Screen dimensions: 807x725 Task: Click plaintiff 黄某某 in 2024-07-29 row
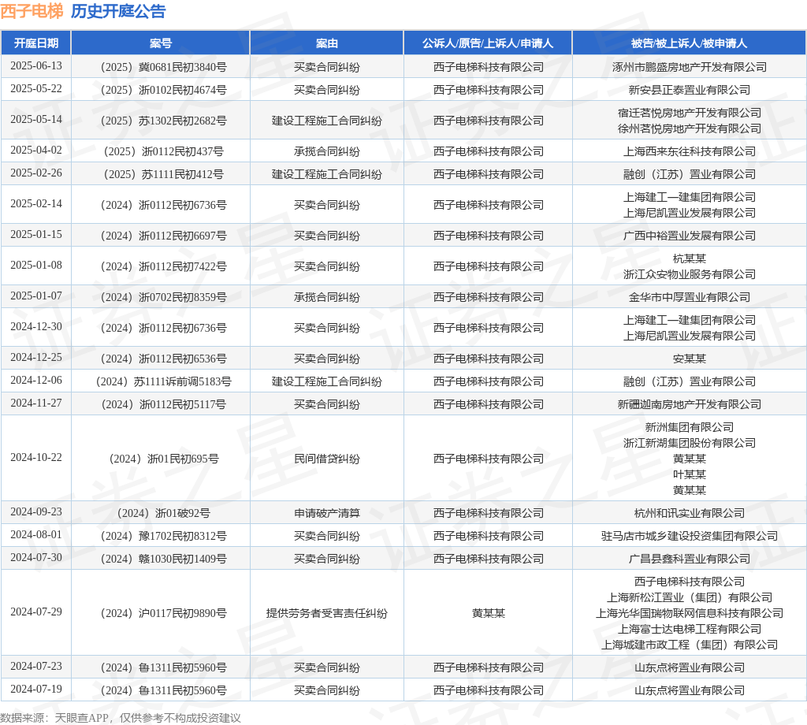click(x=488, y=613)
